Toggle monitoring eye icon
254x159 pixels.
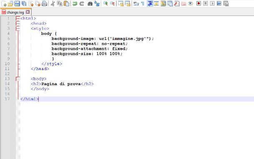pyautogui.click(x=191, y=4)
